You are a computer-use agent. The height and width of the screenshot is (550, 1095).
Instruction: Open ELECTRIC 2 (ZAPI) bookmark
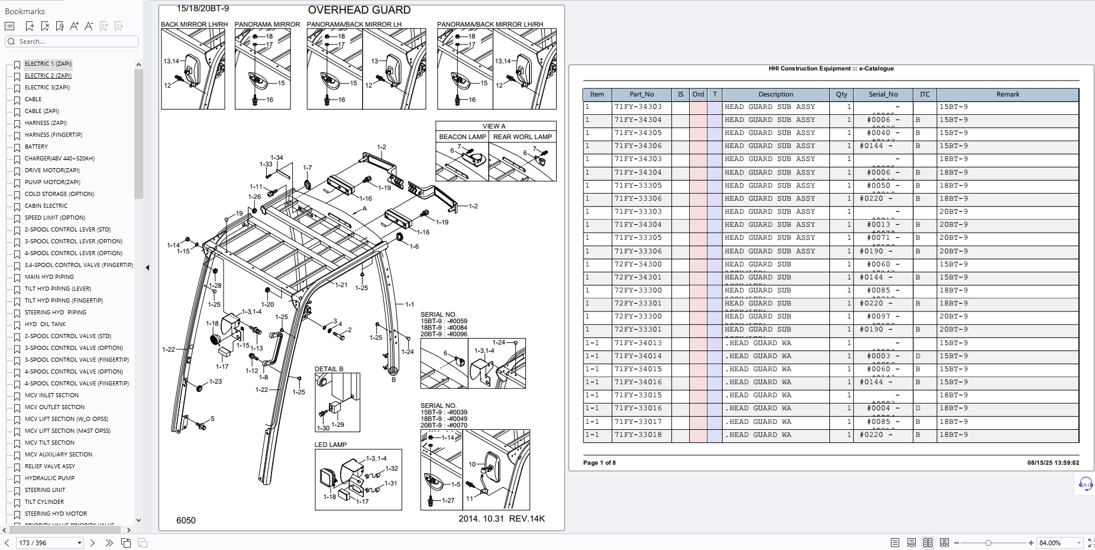tap(48, 76)
